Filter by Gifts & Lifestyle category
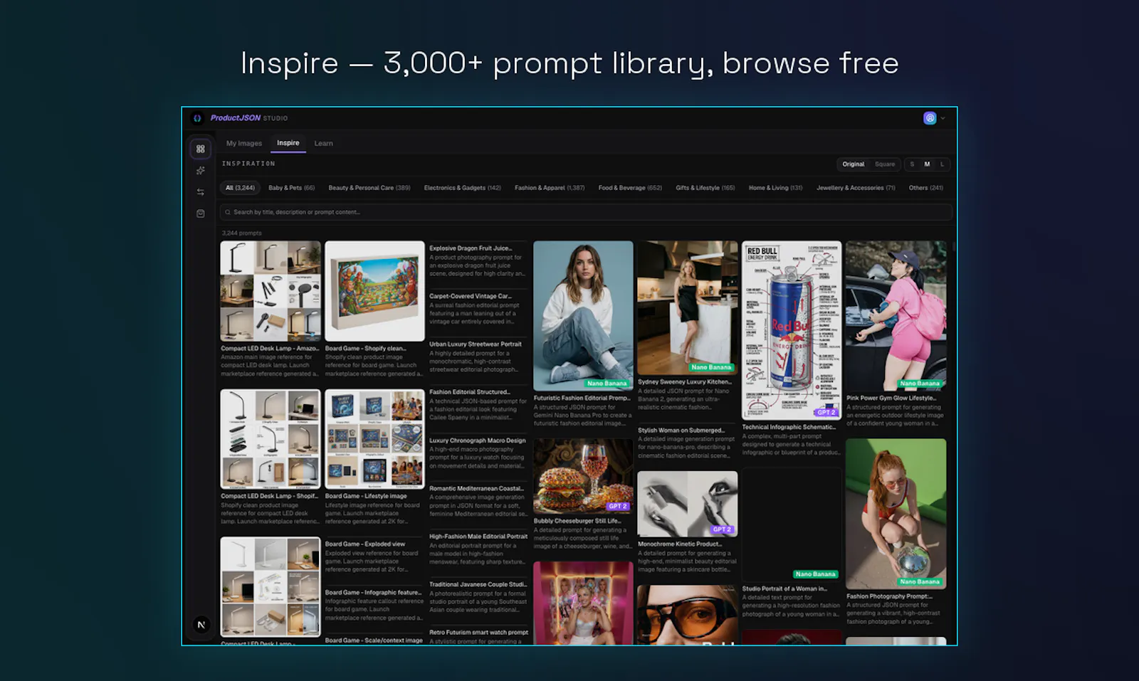 (x=705, y=188)
